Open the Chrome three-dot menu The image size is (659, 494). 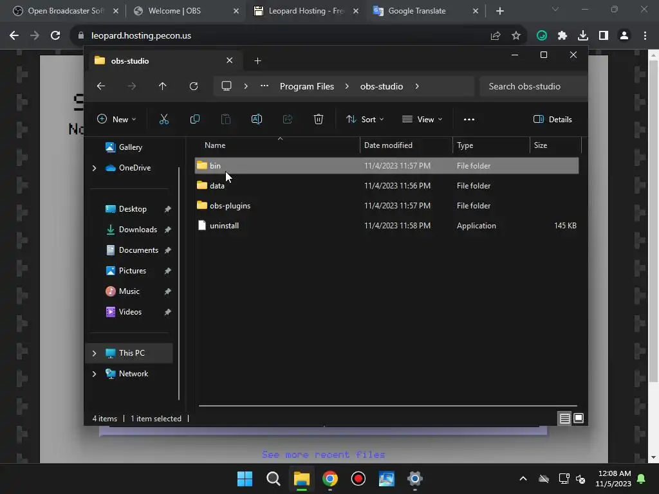click(x=645, y=36)
